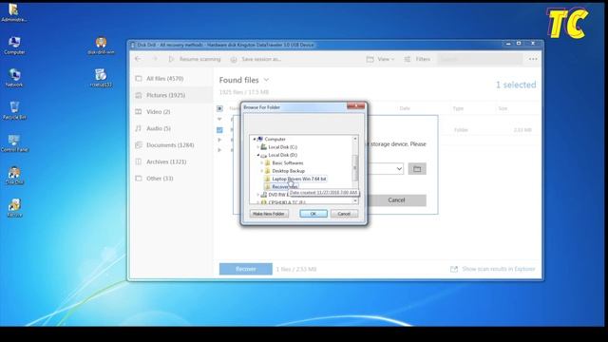Click the Audio music note icon
608x342 pixels.
tap(139, 128)
